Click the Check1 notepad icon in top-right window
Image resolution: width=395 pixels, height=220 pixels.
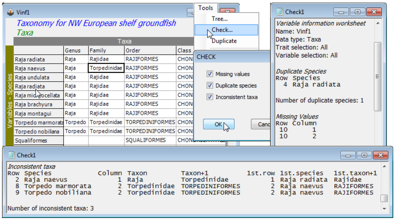[x=280, y=12]
